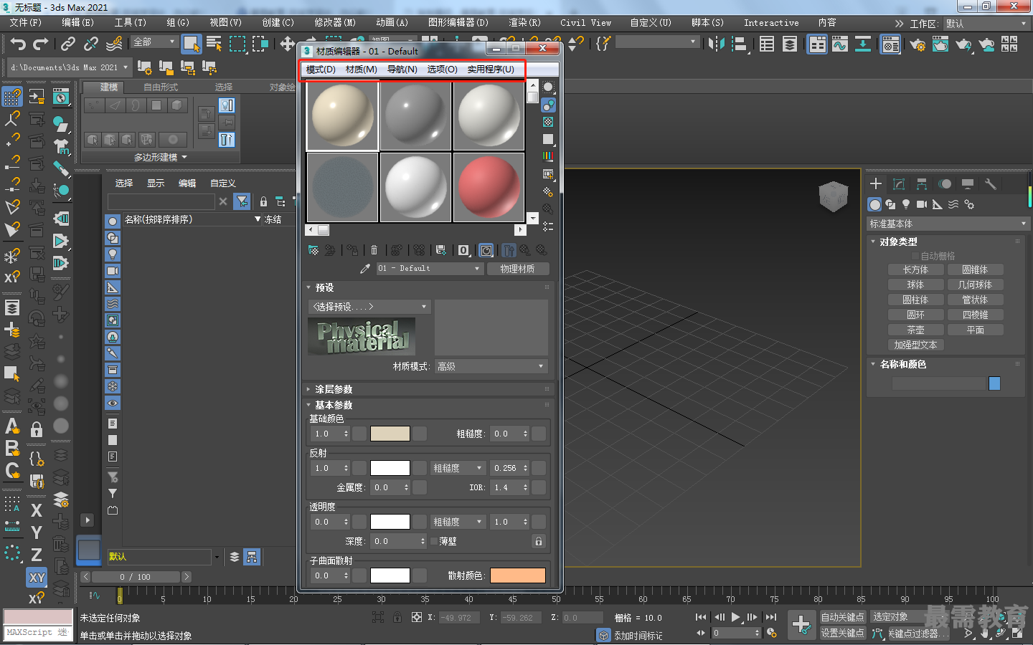Toggle the IOR lock icon in transparency
Viewport: 1033px width, 645px height.
coord(539,541)
